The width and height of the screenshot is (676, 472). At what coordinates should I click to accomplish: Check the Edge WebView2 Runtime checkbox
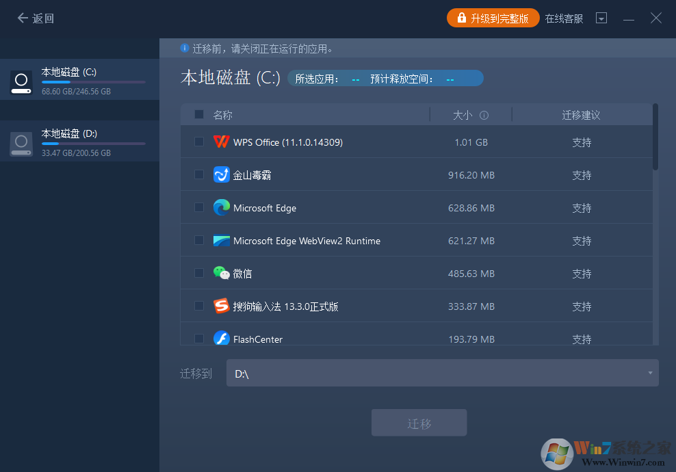[198, 240]
